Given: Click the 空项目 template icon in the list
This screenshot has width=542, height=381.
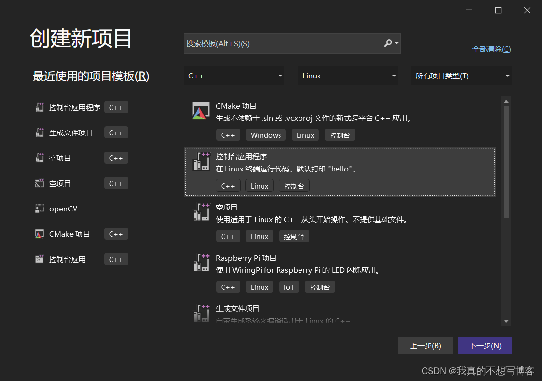Looking at the screenshot, I should (201, 211).
